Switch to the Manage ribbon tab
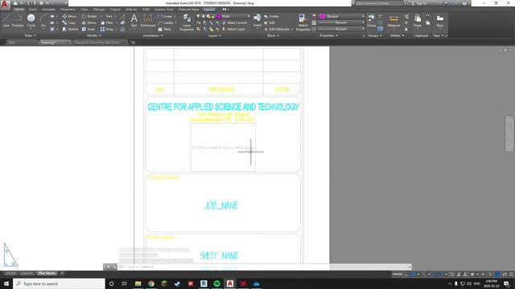This screenshot has height=289, width=515. pos(99,10)
